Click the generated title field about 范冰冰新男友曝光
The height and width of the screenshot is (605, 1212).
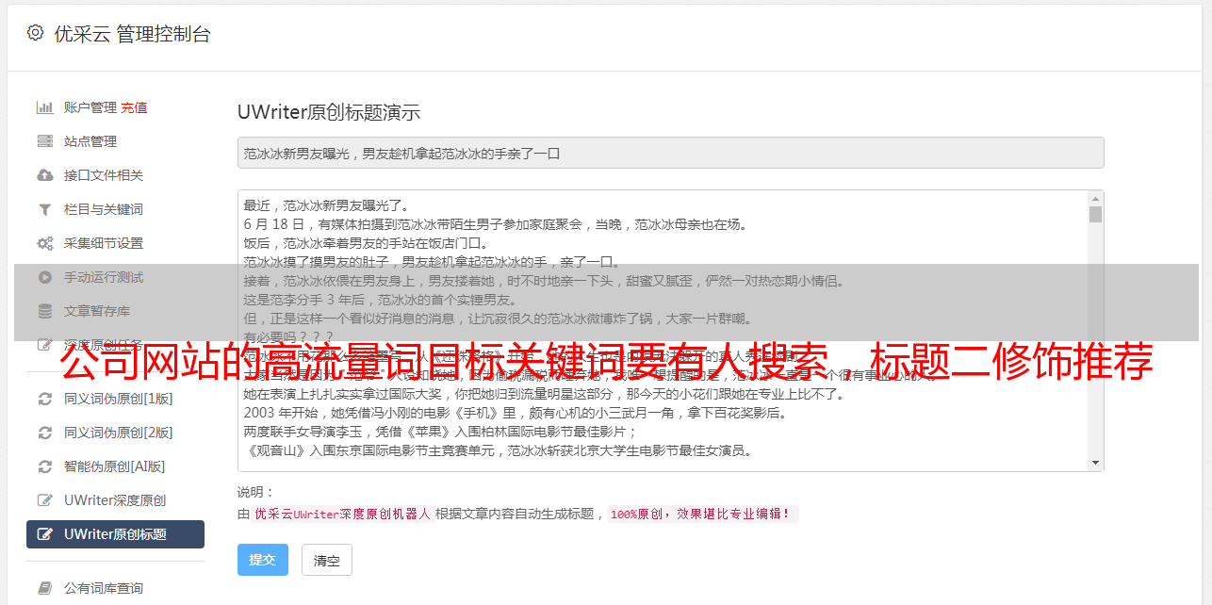click(x=670, y=153)
